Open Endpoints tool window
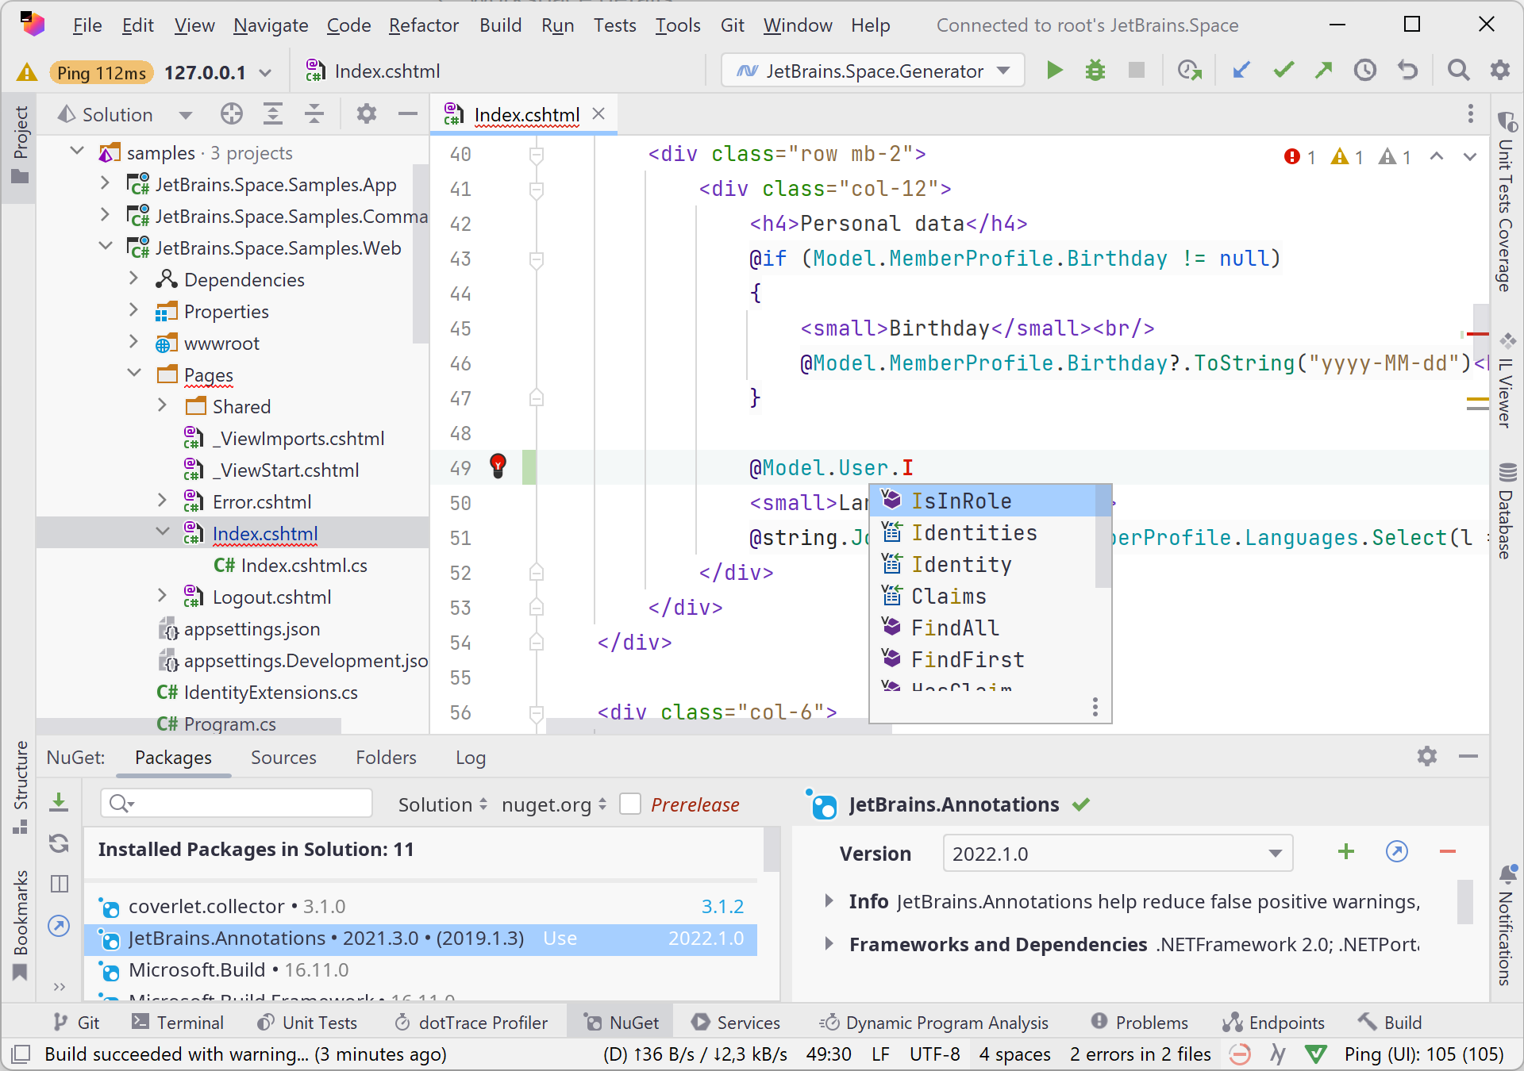The image size is (1524, 1071). (1273, 1023)
